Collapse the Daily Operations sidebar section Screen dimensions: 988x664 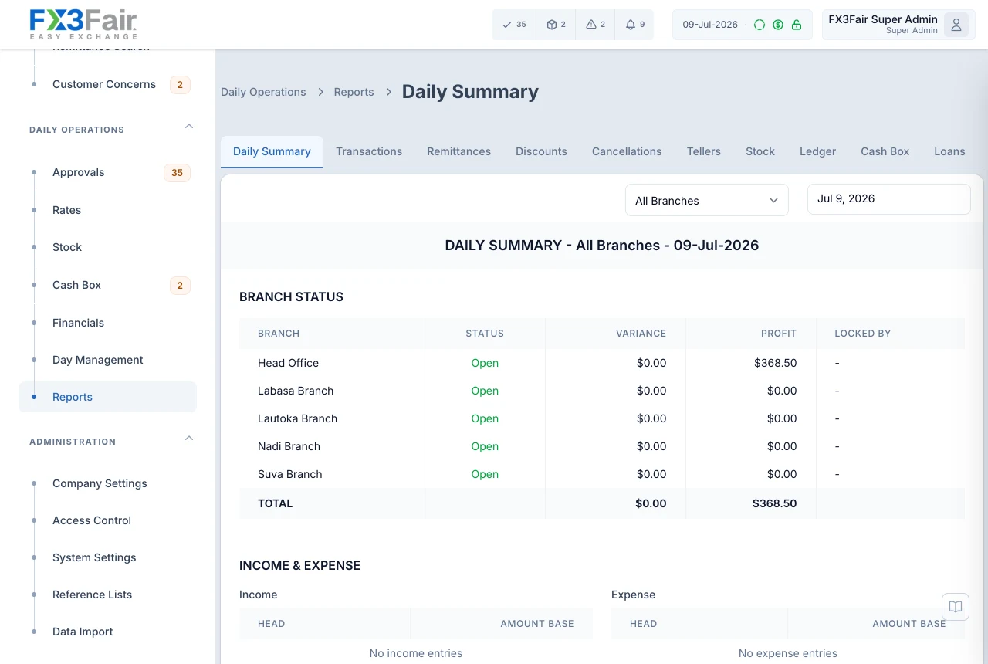[189, 127]
